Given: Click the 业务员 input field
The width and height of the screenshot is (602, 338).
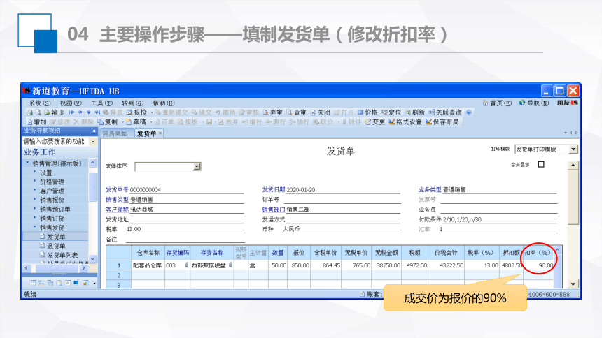Looking at the screenshot, I should click(498, 210).
